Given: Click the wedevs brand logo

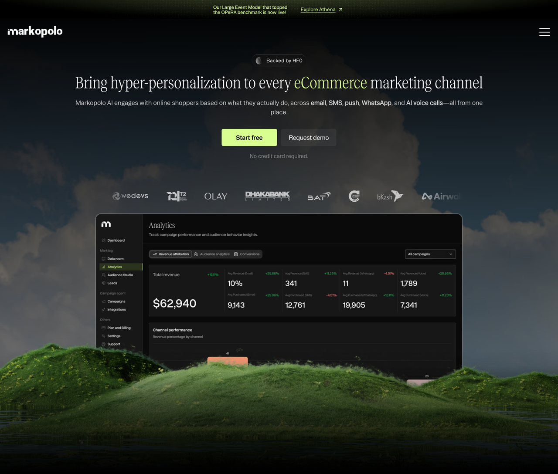Looking at the screenshot, I should tap(130, 196).
